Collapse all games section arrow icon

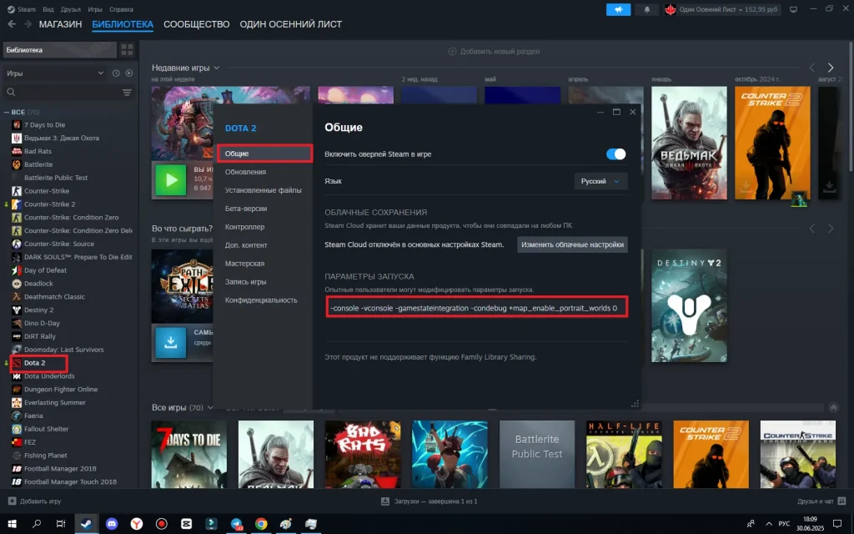833,407
